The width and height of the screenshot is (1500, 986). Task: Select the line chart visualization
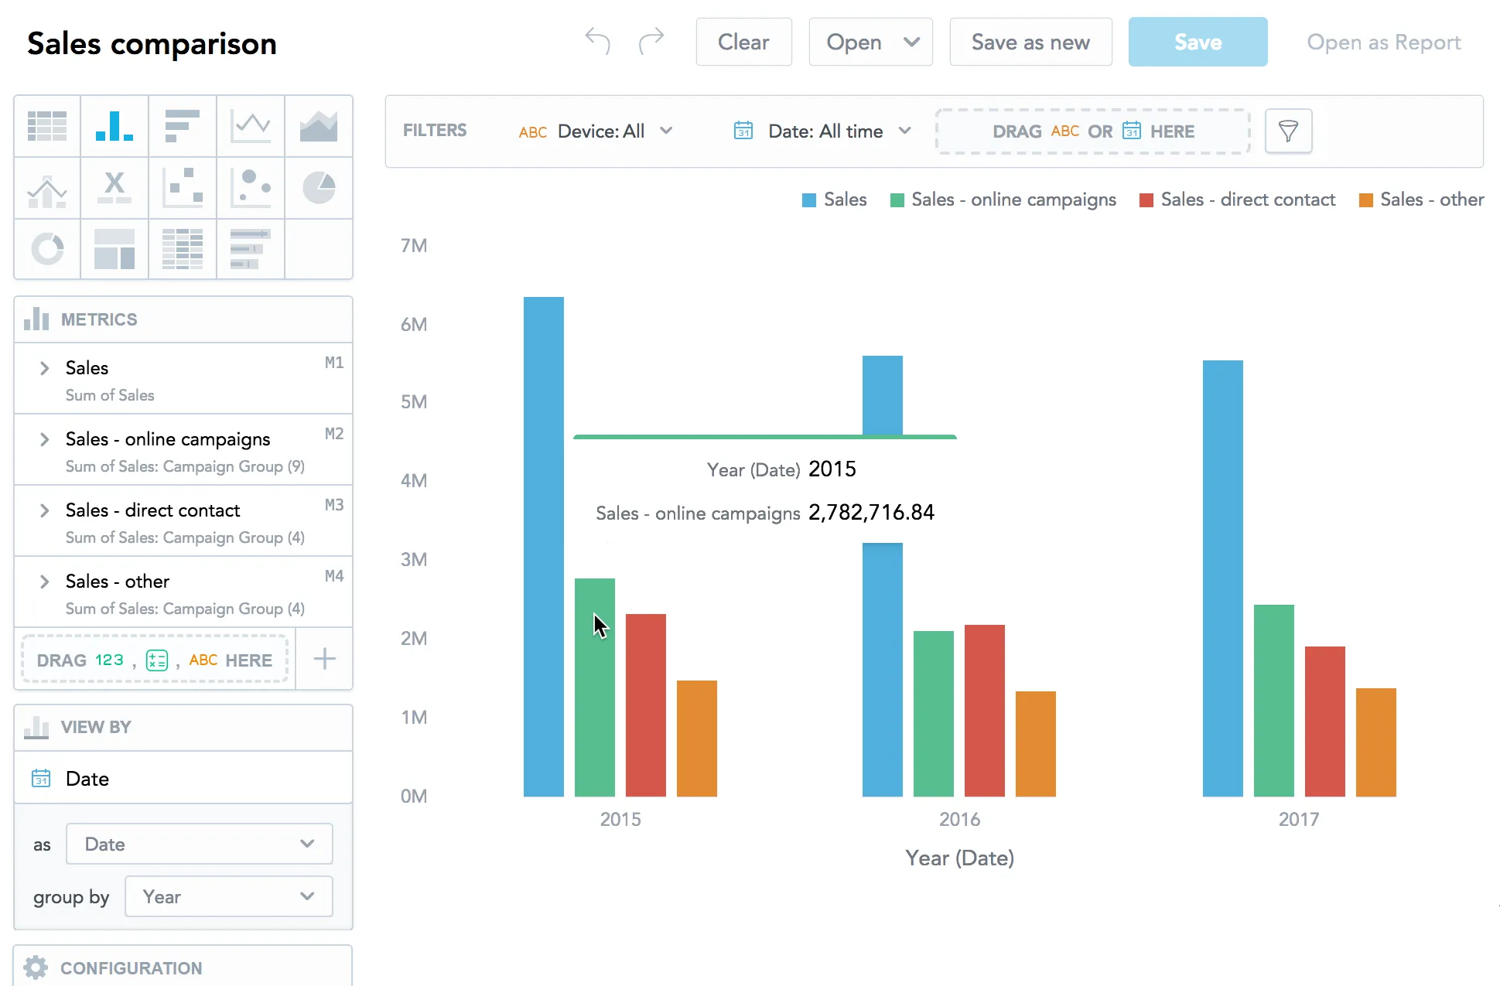pyautogui.click(x=251, y=125)
